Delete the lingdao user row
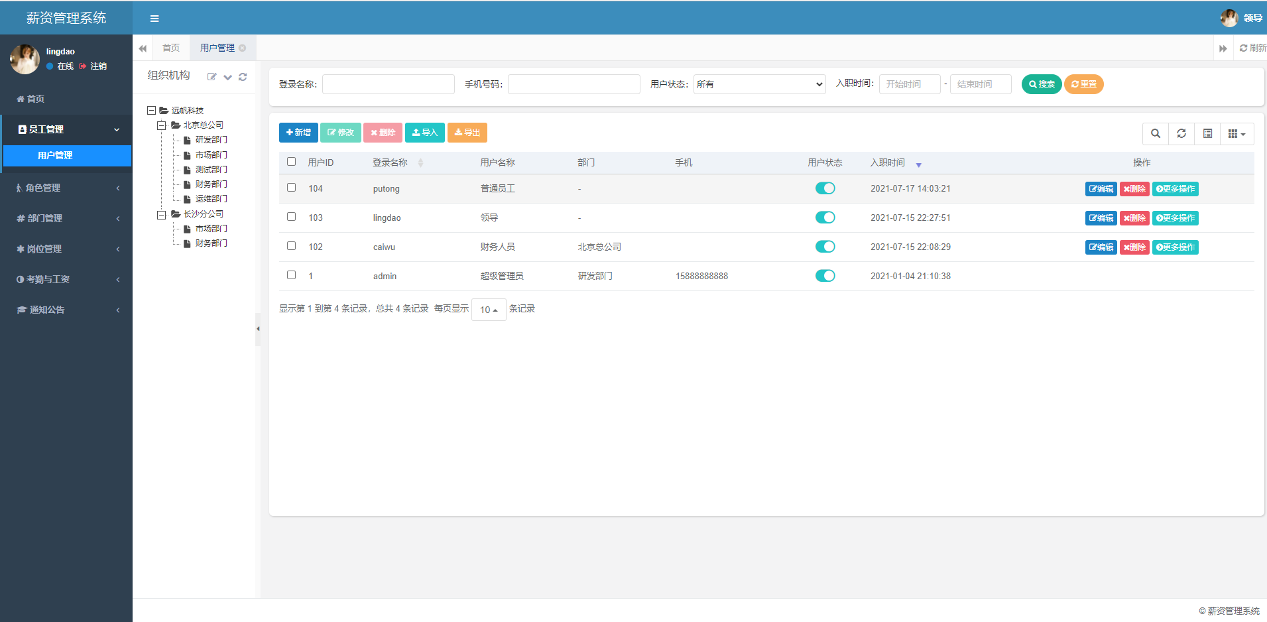The width and height of the screenshot is (1267, 622). coord(1134,218)
